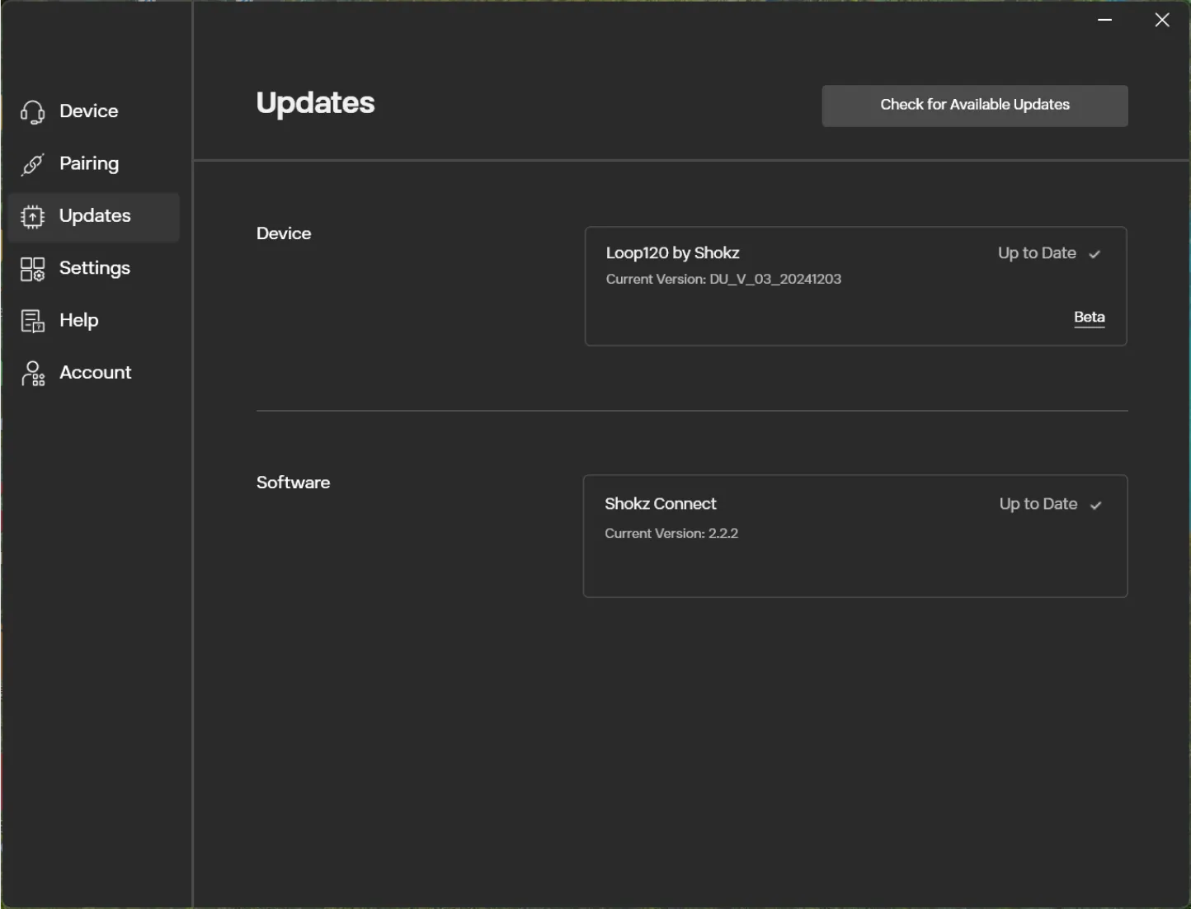1191x909 pixels.
Task: Click the checkmark next to Loop120 Up to Date
Action: (1094, 254)
